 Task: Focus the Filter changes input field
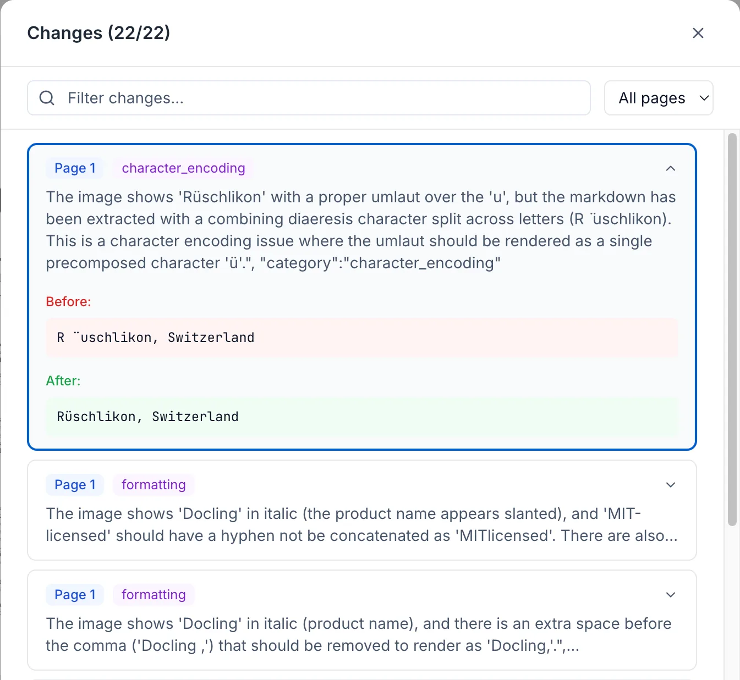[x=309, y=98]
